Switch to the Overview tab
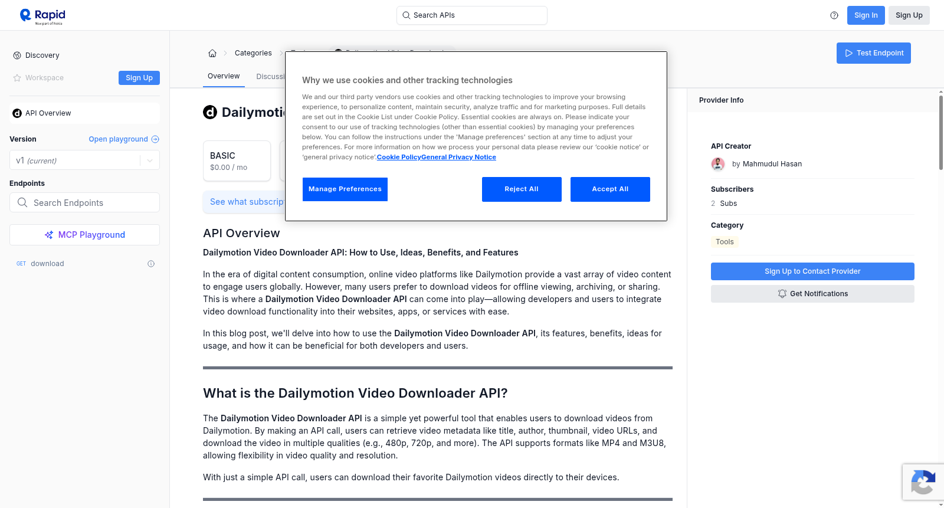 point(224,76)
